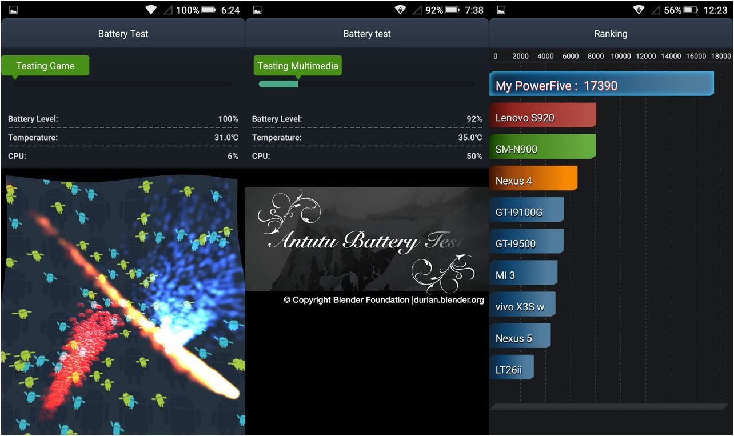Tap the picture notification icon beside 6:24 status bar

pyautogui.click(x=13, y=10)
